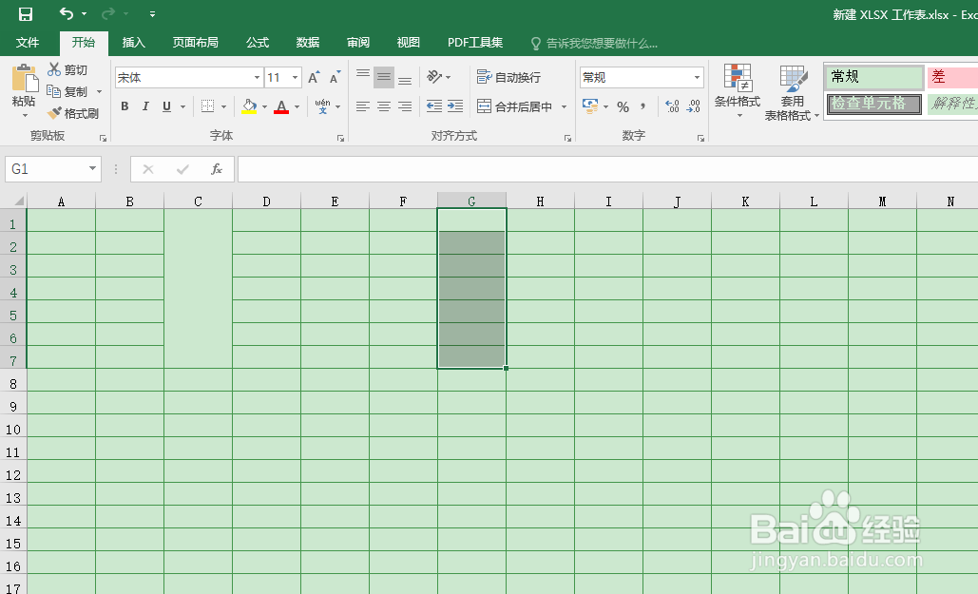Expand the fill color dropdown arrow
This screenshot has height=594, width=978.
tap(264, 106)
